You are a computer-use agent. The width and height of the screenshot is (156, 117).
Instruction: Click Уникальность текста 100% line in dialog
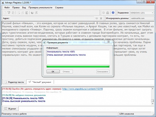[x=61, y=52]
